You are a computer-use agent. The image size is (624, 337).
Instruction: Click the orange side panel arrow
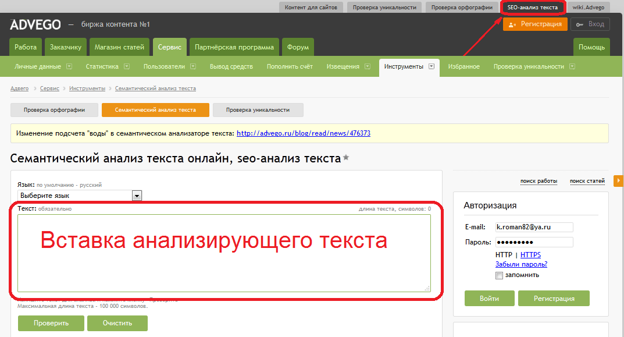click(x=618, y=180)
